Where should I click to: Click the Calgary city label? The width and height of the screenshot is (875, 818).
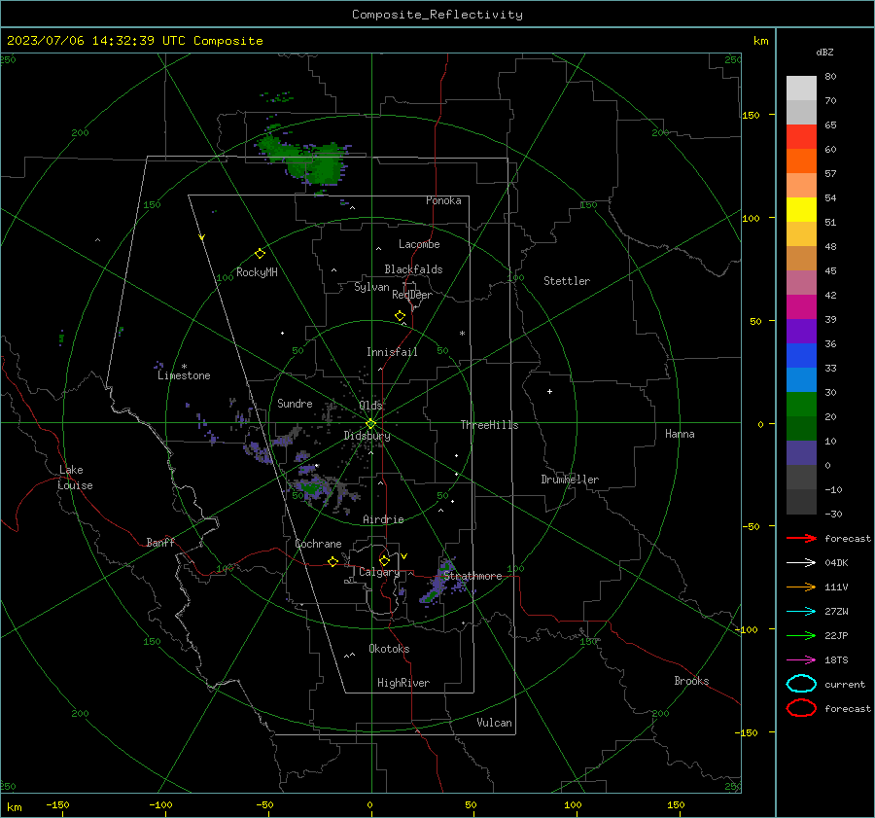[x=379, y=572]
